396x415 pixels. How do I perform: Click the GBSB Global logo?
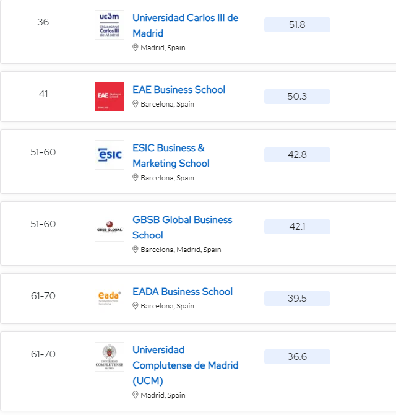(110, 227)
